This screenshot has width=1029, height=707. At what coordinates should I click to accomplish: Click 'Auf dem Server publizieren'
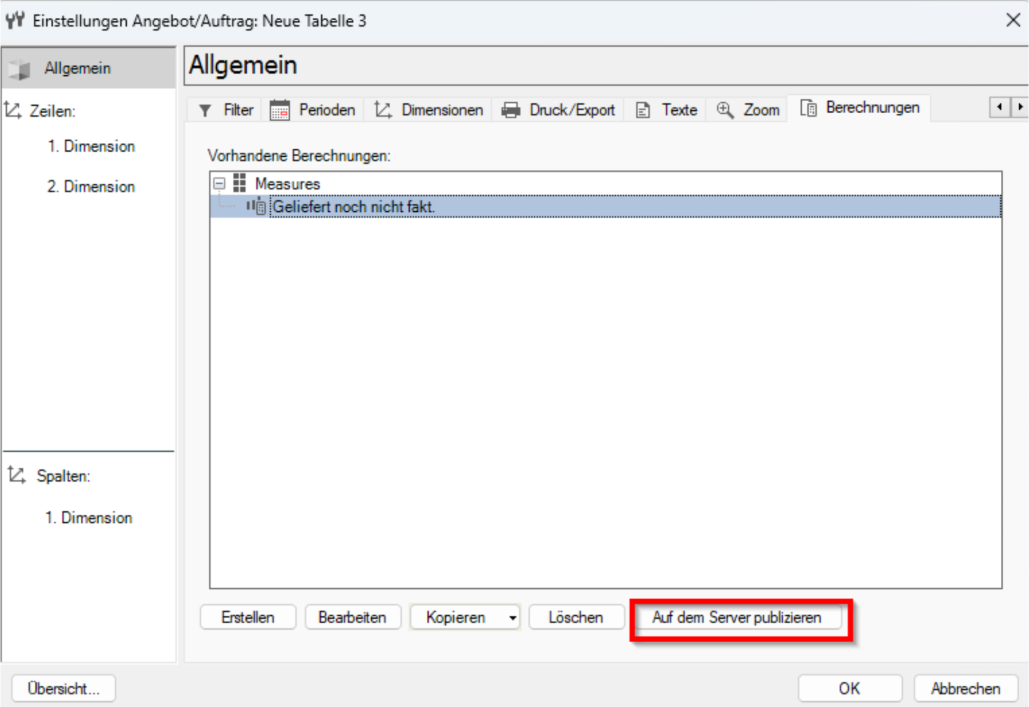737,617
